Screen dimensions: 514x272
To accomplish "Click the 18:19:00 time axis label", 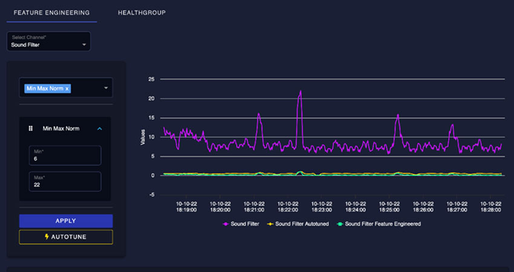I will [186, 207].
